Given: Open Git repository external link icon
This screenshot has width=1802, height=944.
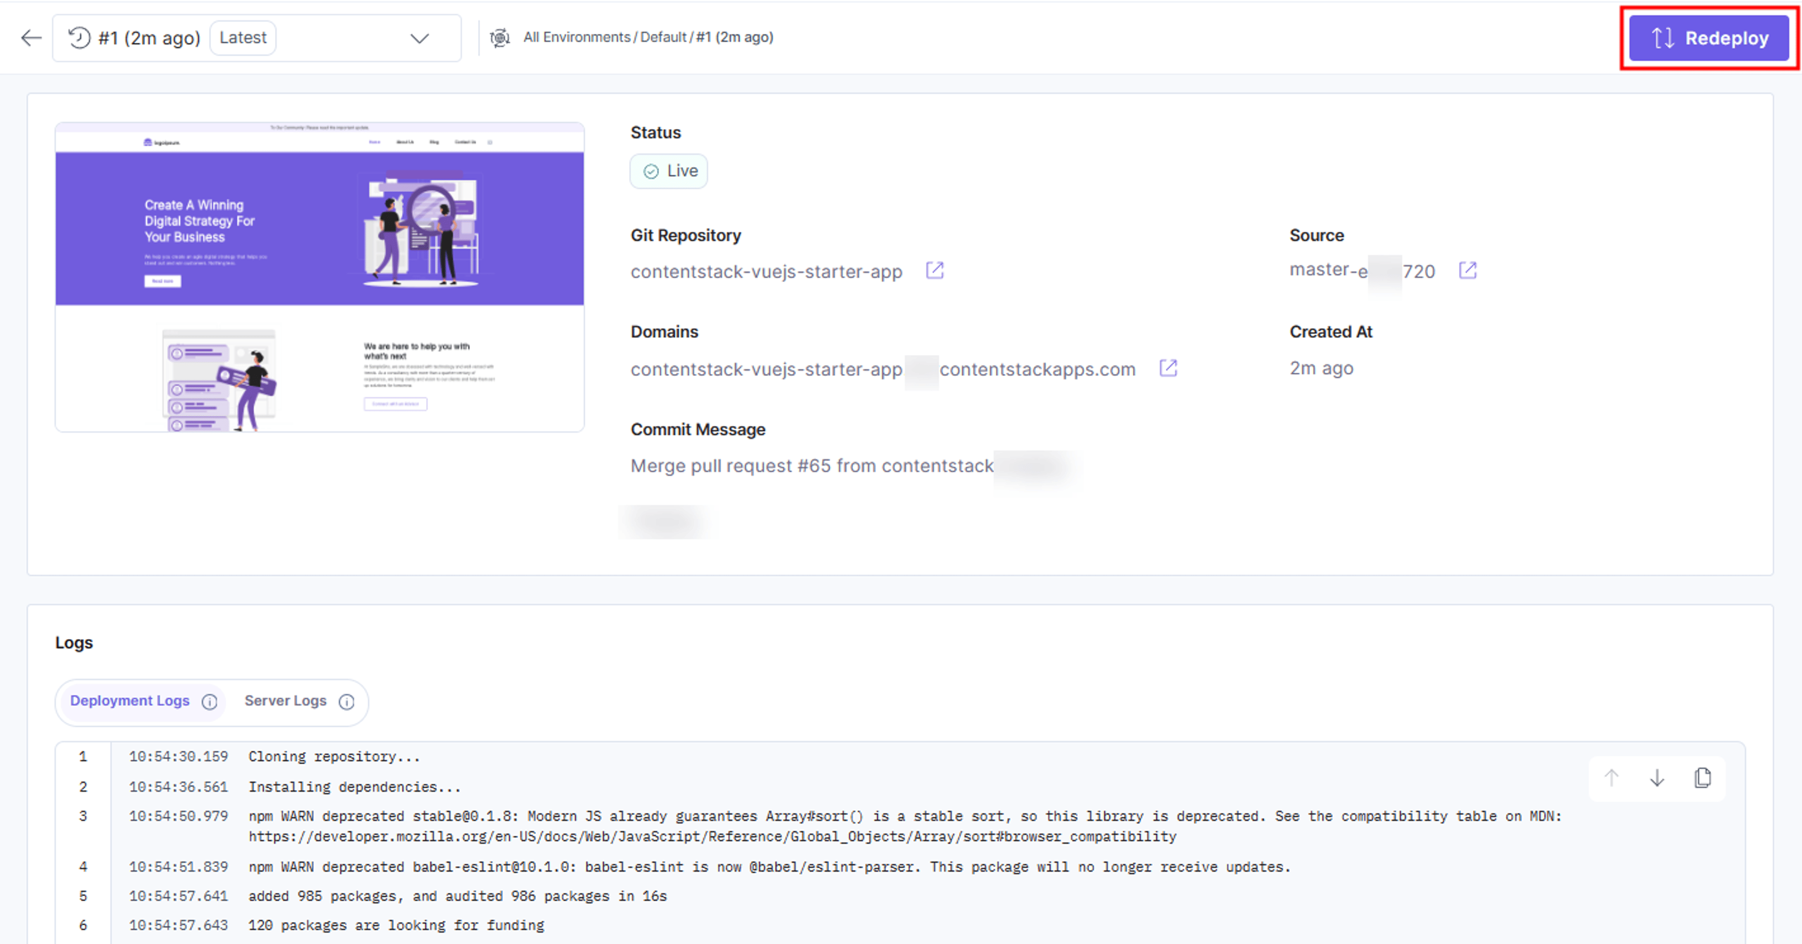Looking at the screenshot, I should (x=935, y=271).
